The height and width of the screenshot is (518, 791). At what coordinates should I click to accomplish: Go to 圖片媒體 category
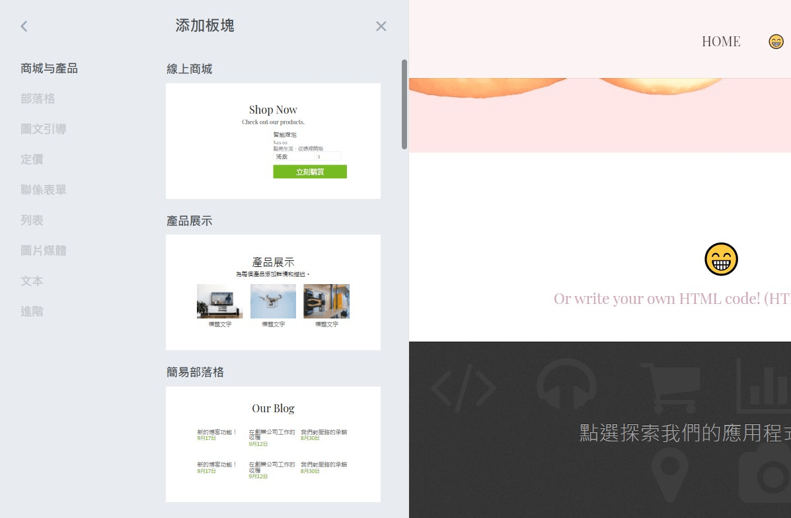(44, 250)
